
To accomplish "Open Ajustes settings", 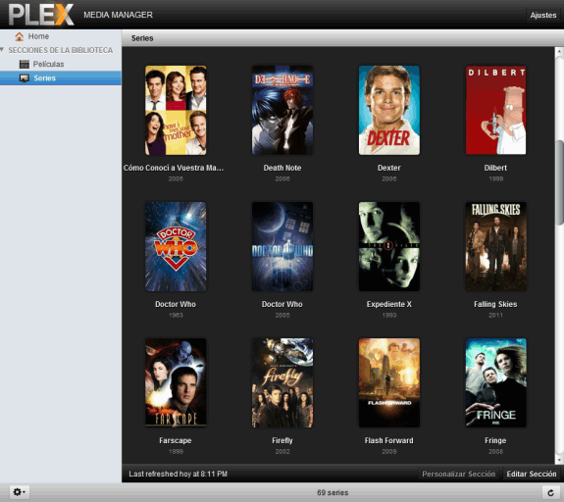I will (x=543, y=15).
